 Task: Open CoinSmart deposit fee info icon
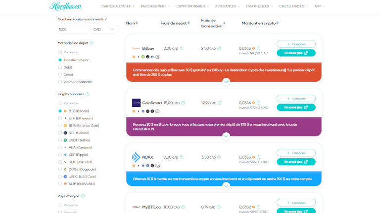click(183, 103)
